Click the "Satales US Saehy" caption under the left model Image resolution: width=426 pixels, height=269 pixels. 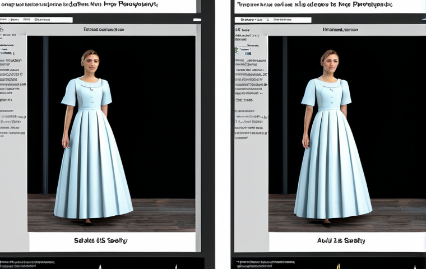[101, 240]
